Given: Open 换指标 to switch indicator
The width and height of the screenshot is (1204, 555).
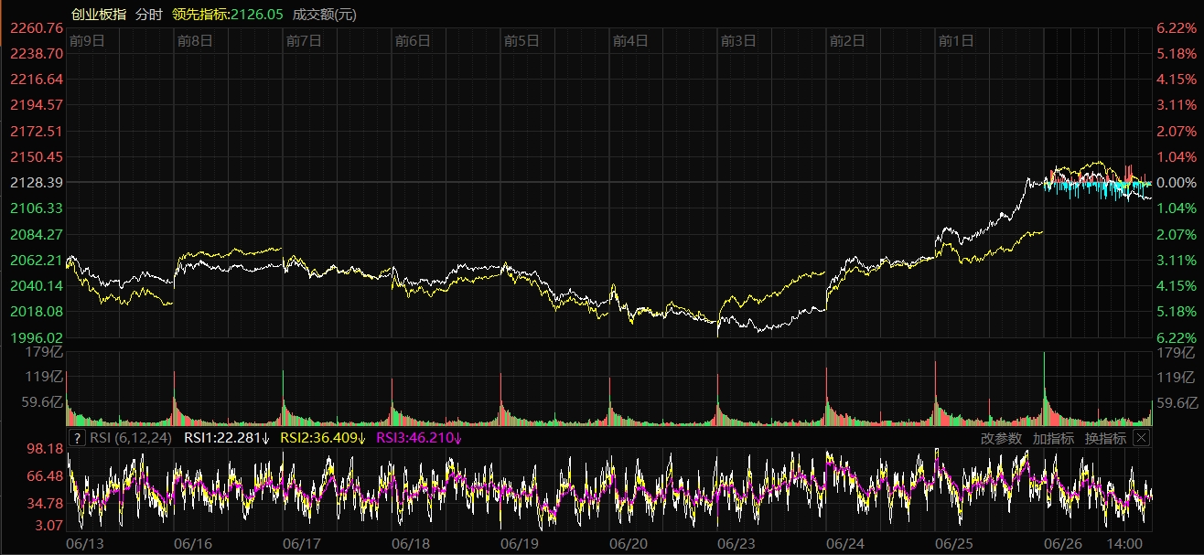Looking at the screenshot, I should tap(1105, 438).
